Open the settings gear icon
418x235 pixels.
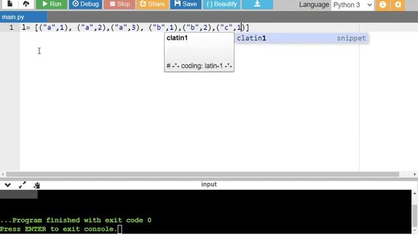(x=398, y=5)
